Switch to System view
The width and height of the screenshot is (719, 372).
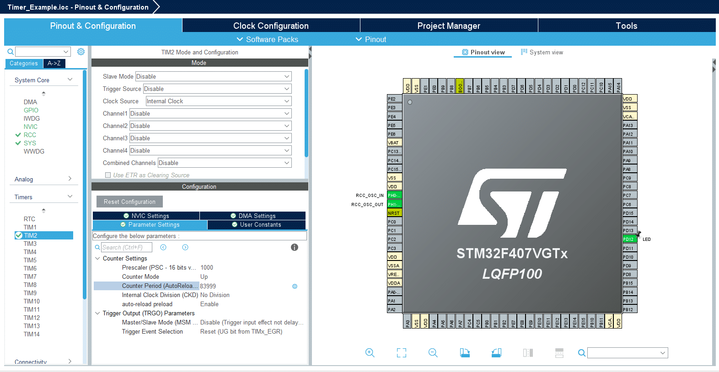tap(542, 52)
